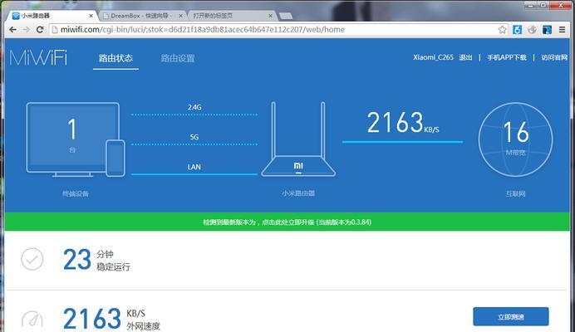Click the 互联网 label
Screen dimensions: 575x332
point(516,193)
